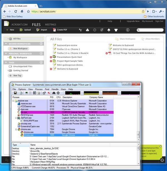The width and height of the screenshot is (167, 171).
Task: Click the club-shaped icon in Acrobat toolbar
Action: (x=109, y=30)
